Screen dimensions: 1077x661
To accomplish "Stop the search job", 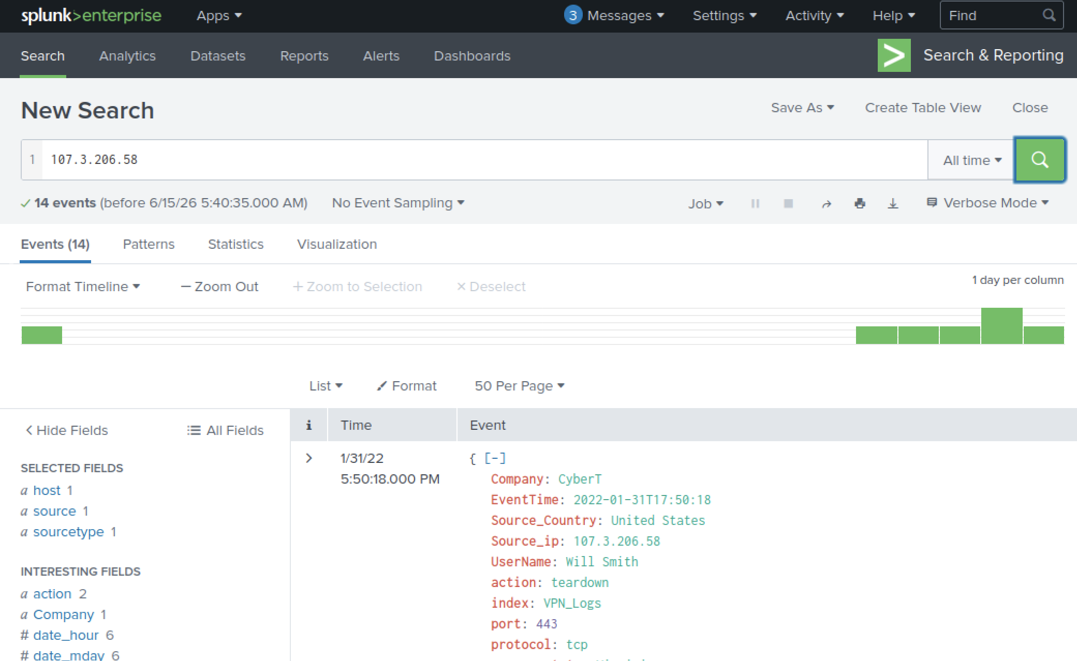I will coord(788,204).
